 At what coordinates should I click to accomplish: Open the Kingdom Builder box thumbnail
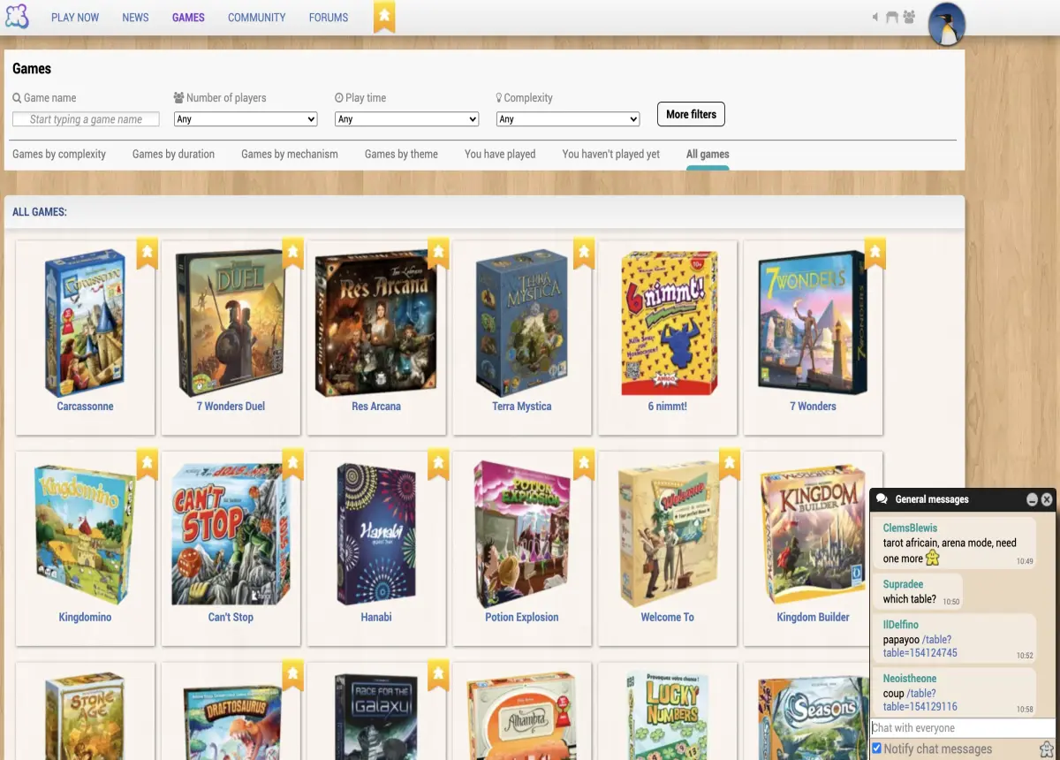[813, 533]
